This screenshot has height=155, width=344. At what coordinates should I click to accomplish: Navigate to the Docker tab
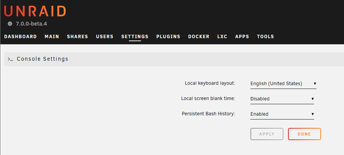pyautogui.click(x=199, y=36)
